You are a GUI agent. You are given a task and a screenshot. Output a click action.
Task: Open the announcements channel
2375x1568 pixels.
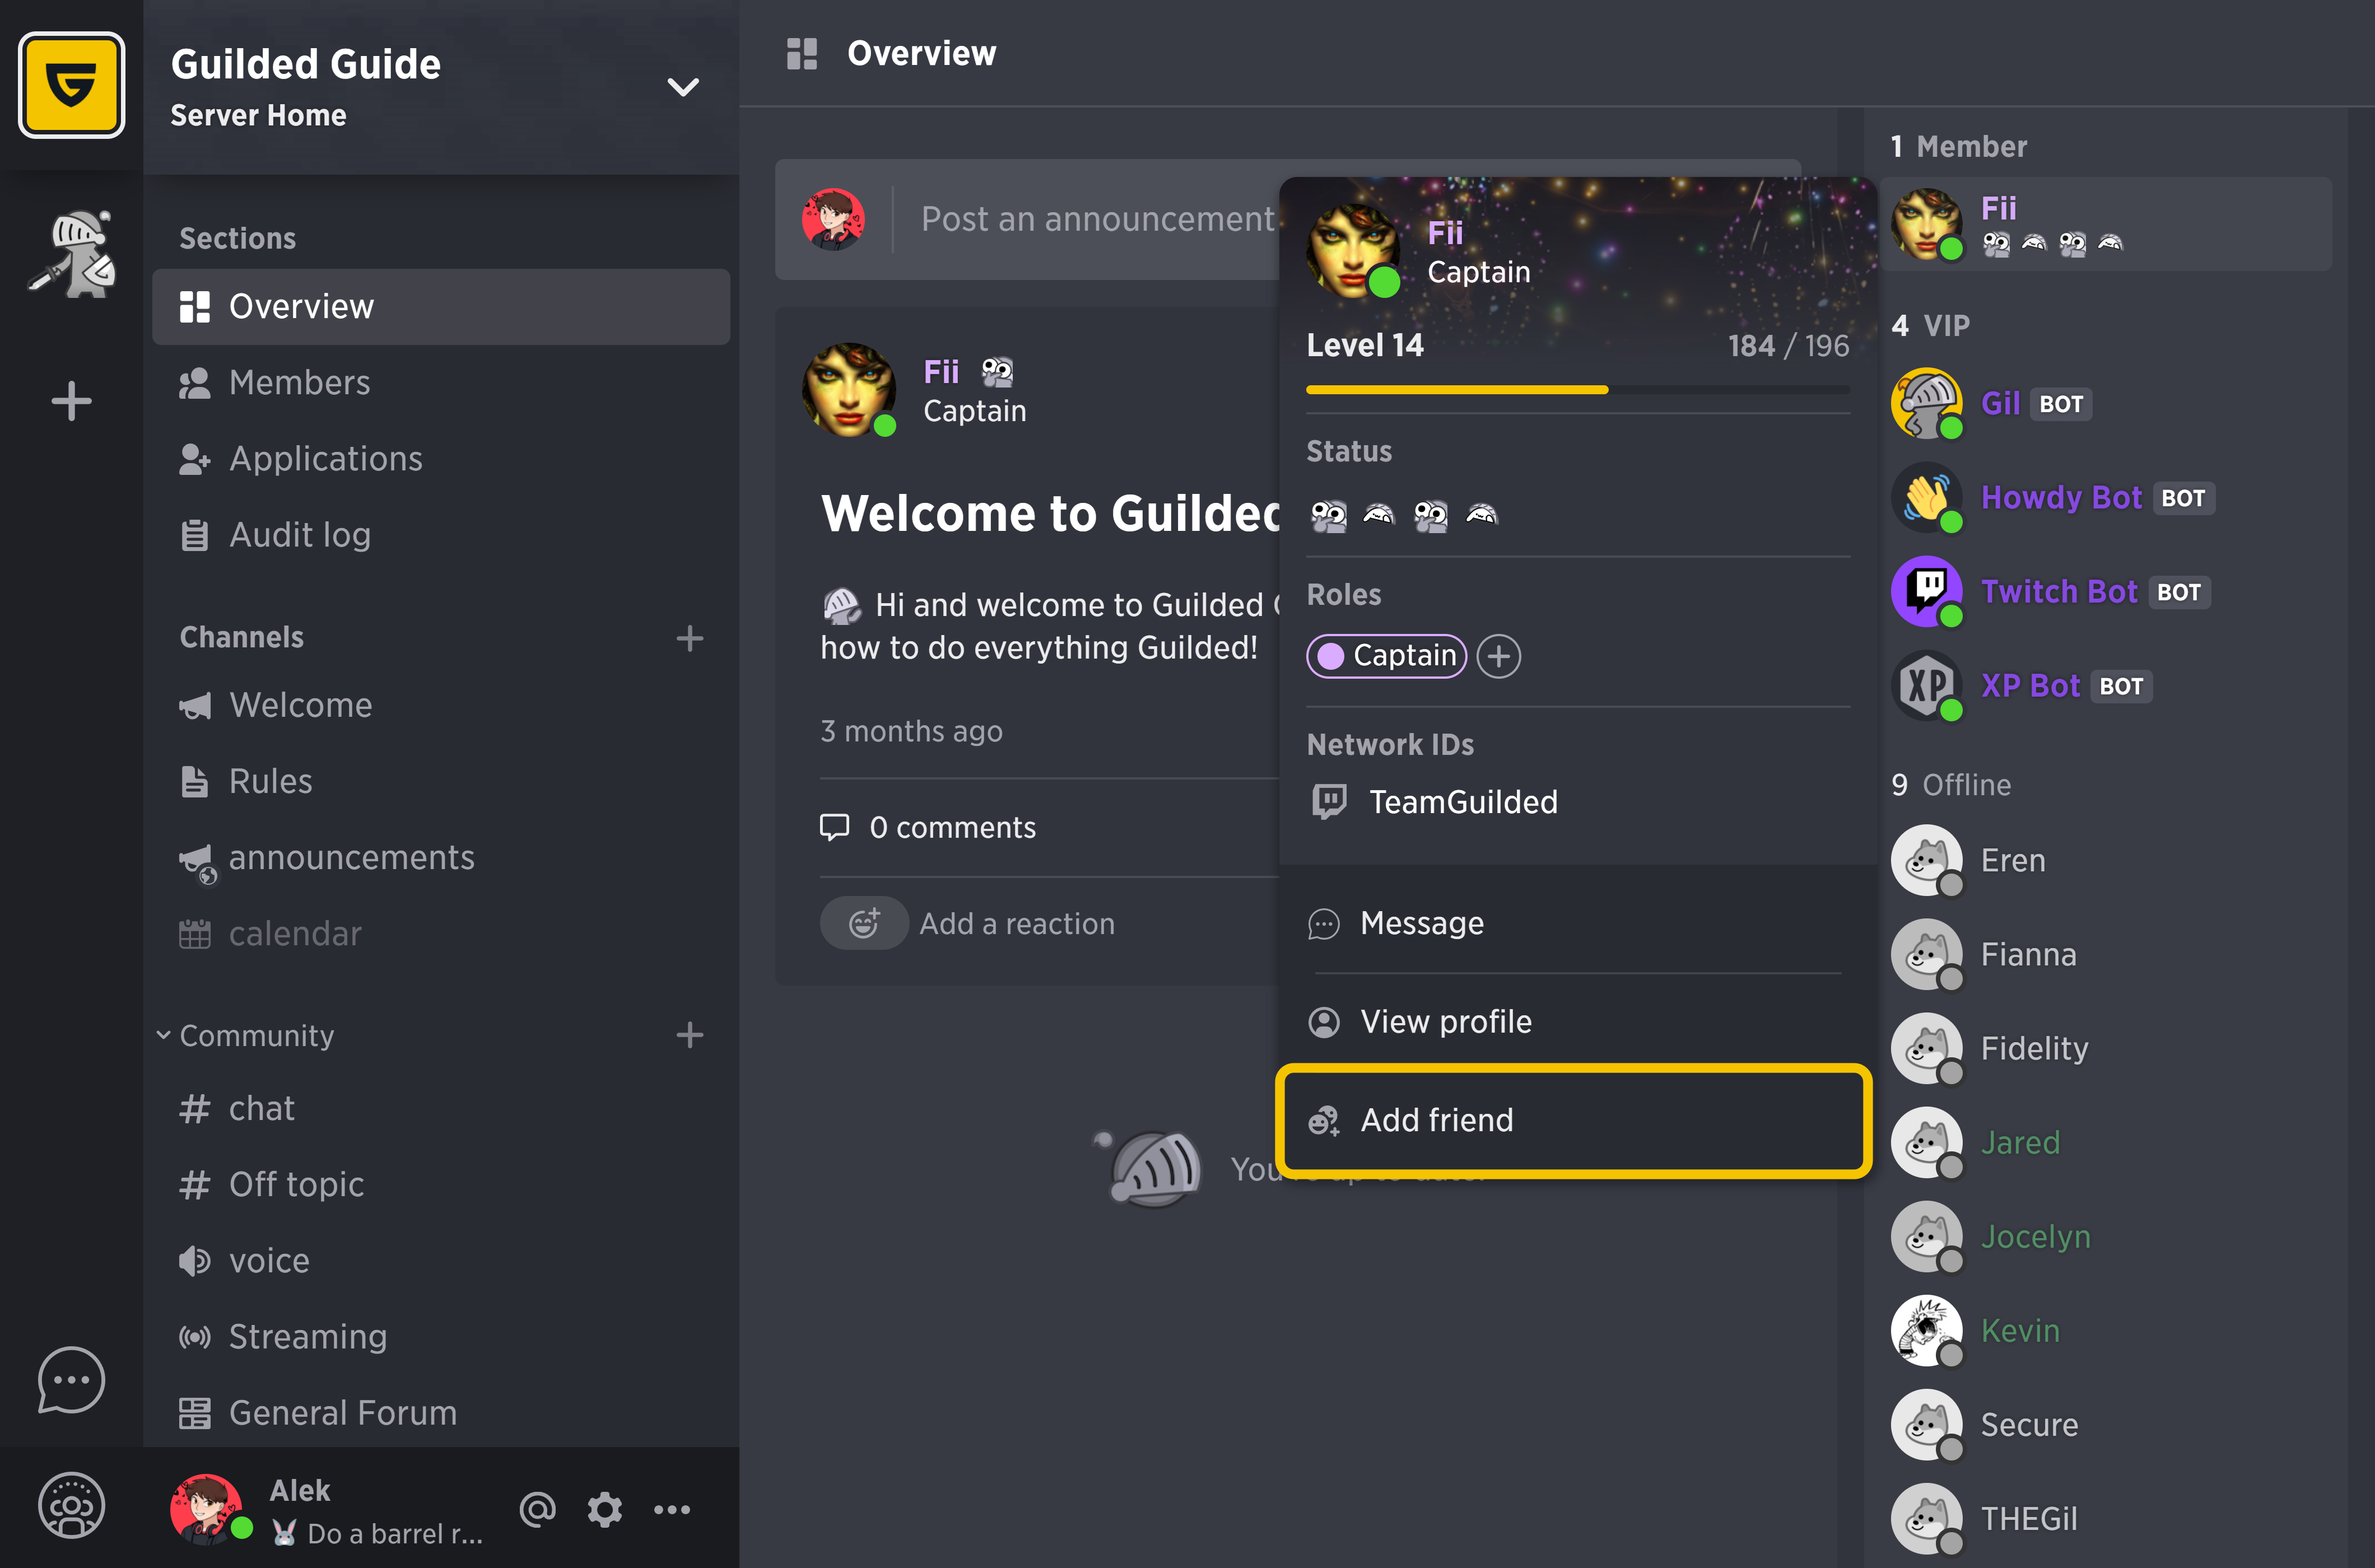[x=441, y=857]
